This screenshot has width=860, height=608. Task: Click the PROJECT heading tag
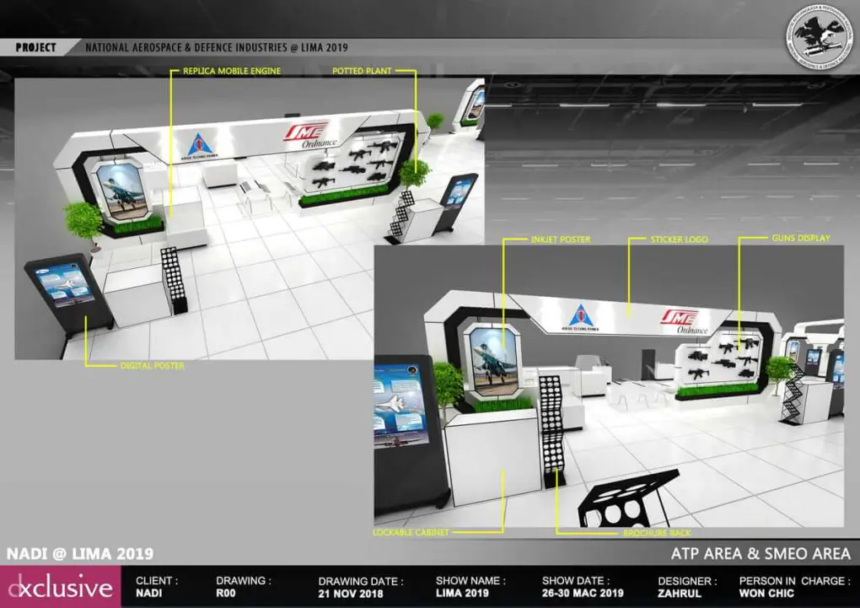coord(35,48)
